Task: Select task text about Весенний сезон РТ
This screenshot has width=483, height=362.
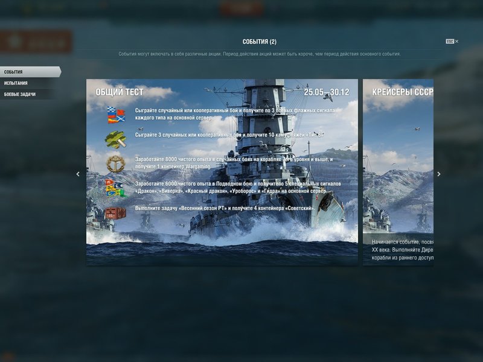Action: tap(225, 208)
